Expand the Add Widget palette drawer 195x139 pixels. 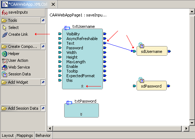tap(21, 82)
